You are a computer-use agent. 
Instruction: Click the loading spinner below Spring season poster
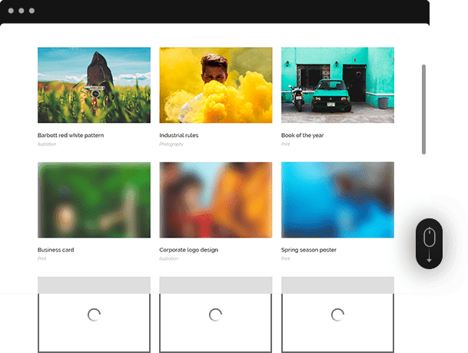click(x=337, y=315)
